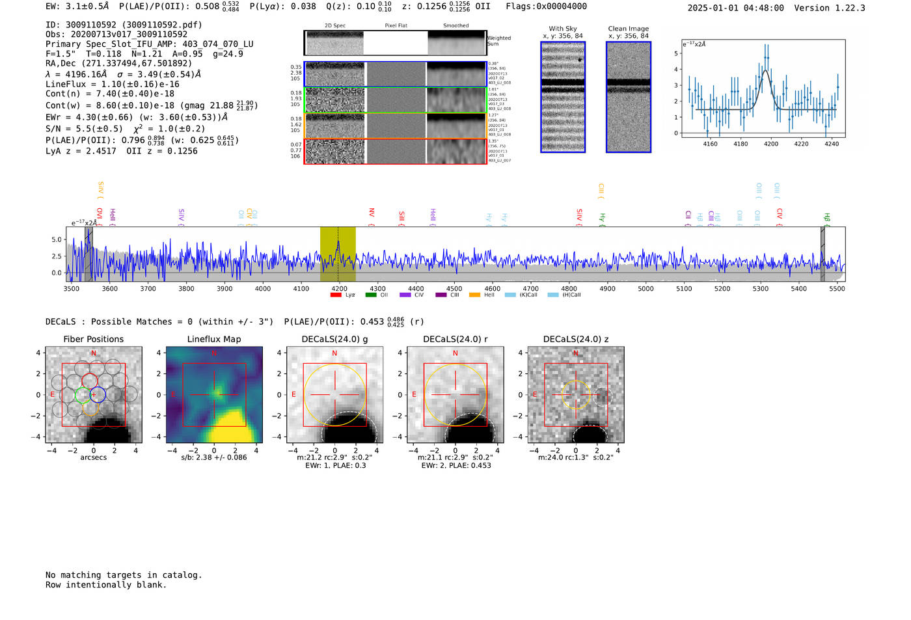Image resolution: width=911 pixels, height=620 pixels.
Task: Open the Lineflux Map panel
Action: click(x=214, y=395)
